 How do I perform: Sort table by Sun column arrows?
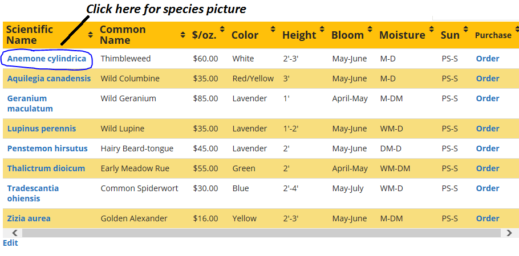466,29
